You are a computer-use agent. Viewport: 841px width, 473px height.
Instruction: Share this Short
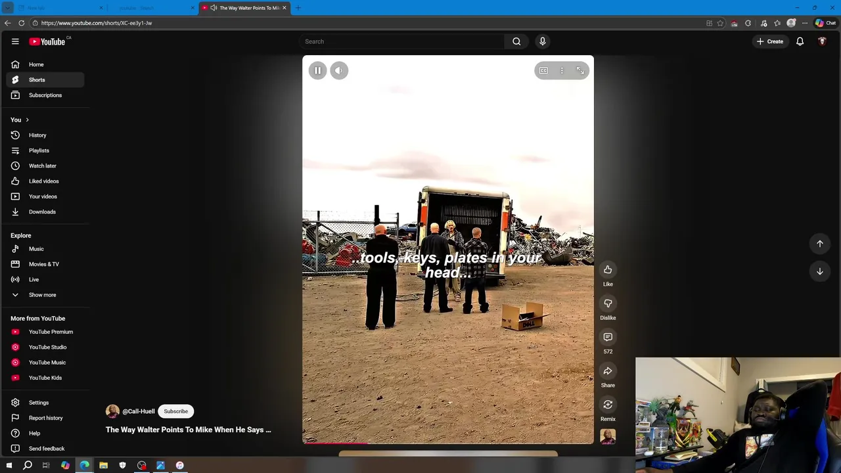tap(608, 371)
